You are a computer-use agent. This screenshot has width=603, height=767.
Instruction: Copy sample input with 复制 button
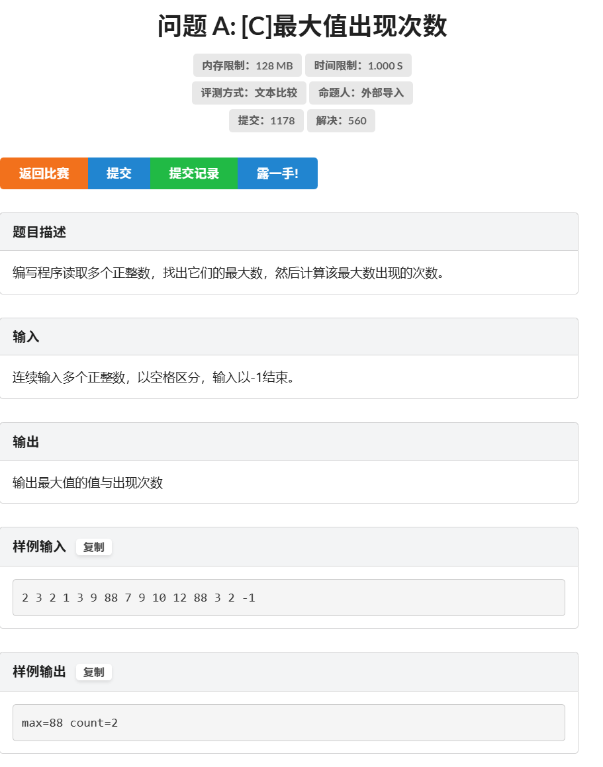pyautogui.click(x=93, y=547)
